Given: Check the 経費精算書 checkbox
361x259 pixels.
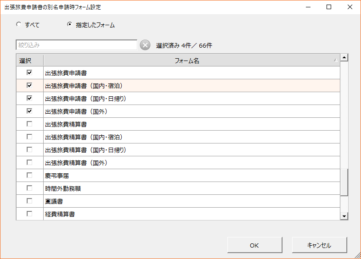Looking at the screenshot, I should pyautogui.click(x=29, y=214).
